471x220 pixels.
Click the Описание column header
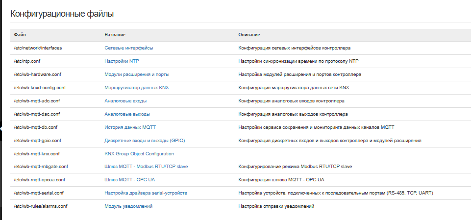[x=248, y=35]
